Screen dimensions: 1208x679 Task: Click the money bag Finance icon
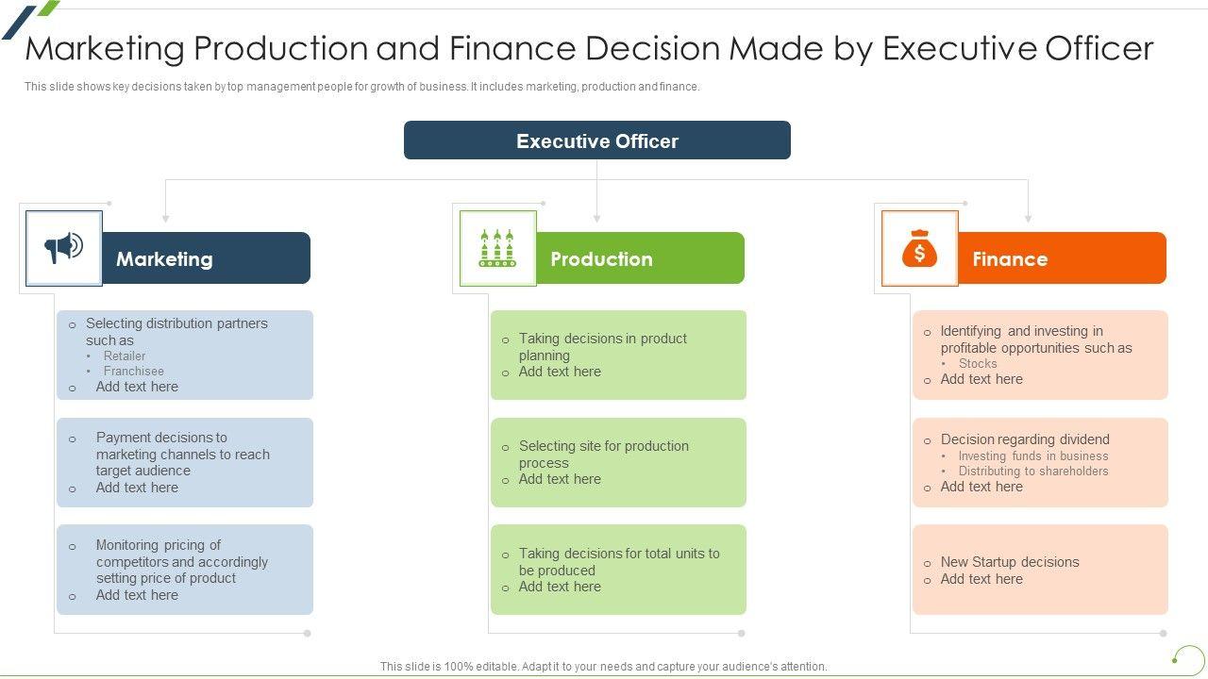pyautogui.click(x=919, y=249)
